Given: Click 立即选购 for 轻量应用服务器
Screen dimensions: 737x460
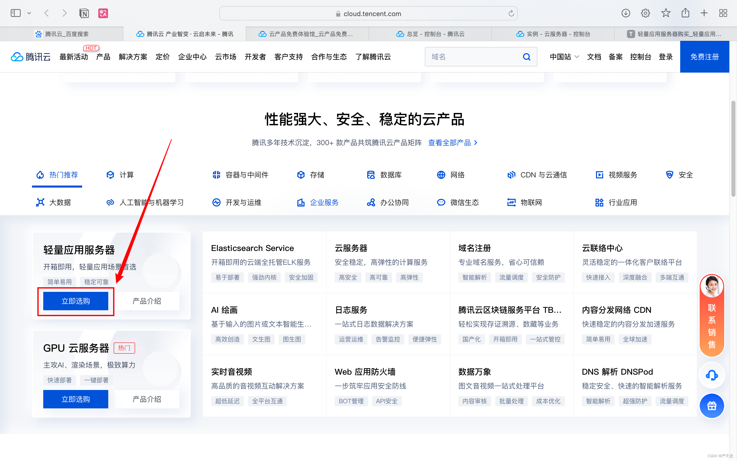Looking at the screenshot, I should pos(75,301).
